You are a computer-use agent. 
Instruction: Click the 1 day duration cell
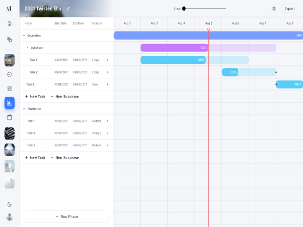[95, 84]
